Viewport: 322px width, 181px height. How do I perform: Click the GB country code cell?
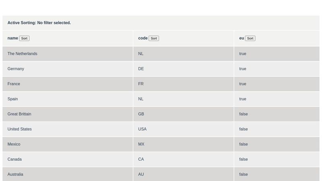[141, 114]
